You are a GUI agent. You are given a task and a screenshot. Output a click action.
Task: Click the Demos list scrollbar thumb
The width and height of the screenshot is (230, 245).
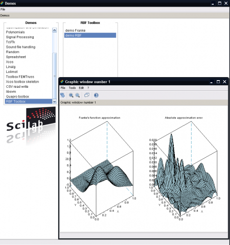tap(55, 76)
